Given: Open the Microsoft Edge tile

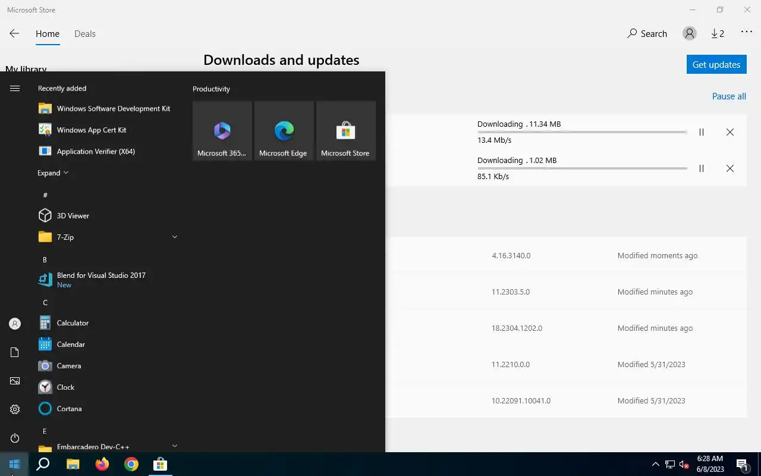Looking at the screenshot, I should click(x=284, y=131).
